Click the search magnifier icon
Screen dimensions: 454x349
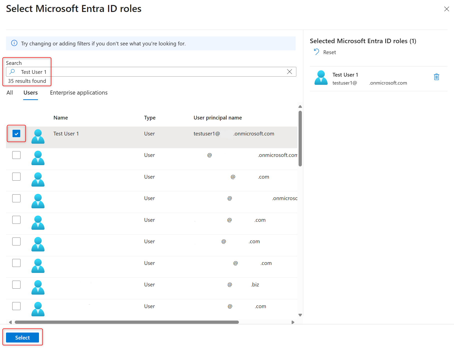point(11,72)
